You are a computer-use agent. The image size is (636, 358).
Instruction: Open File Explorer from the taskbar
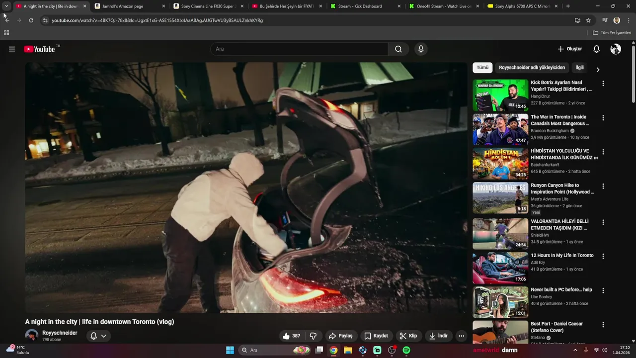tap(348, 350)
